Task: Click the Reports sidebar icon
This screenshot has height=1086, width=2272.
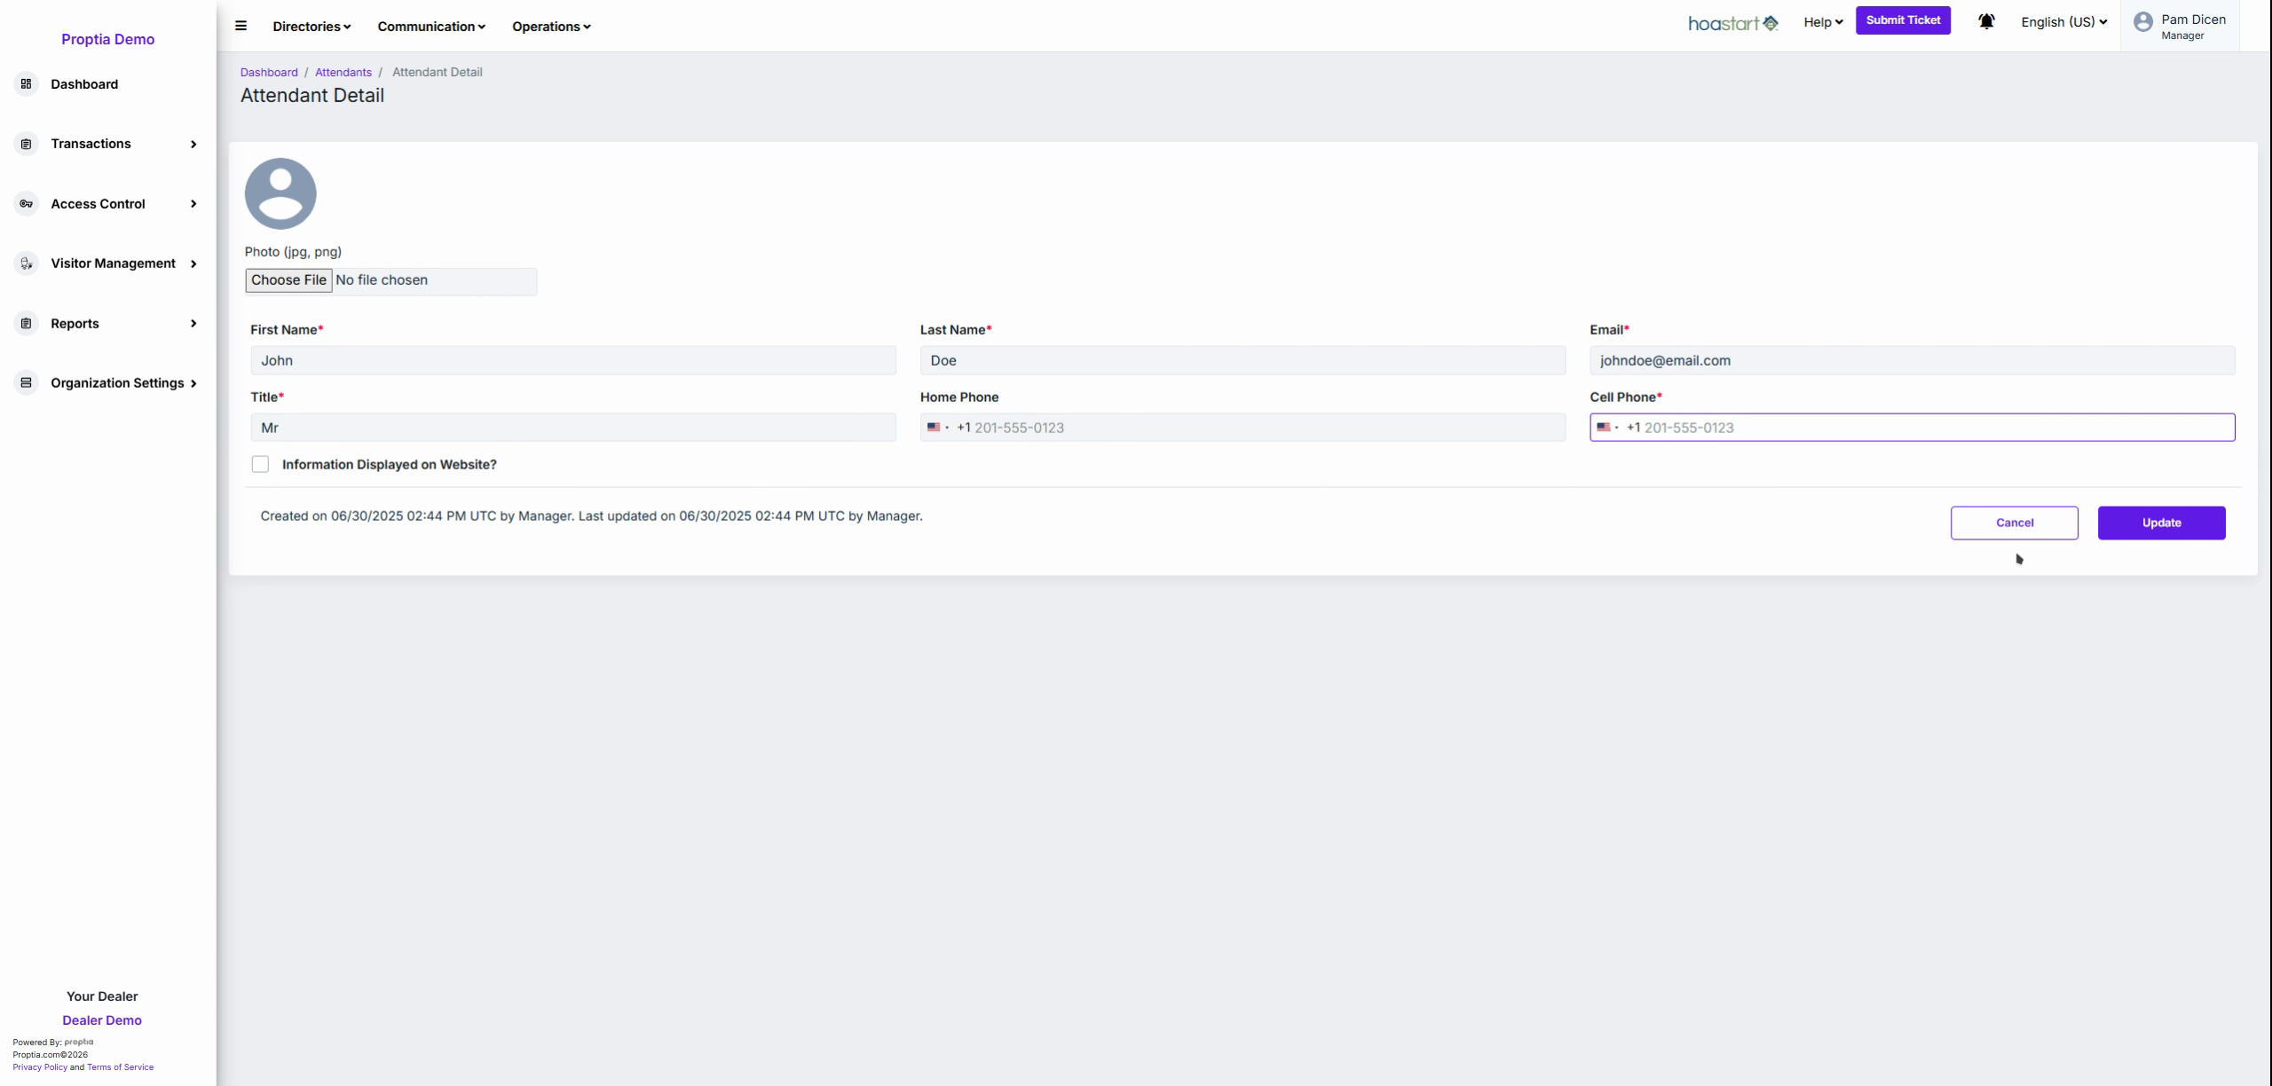Action: pos(26,324)
